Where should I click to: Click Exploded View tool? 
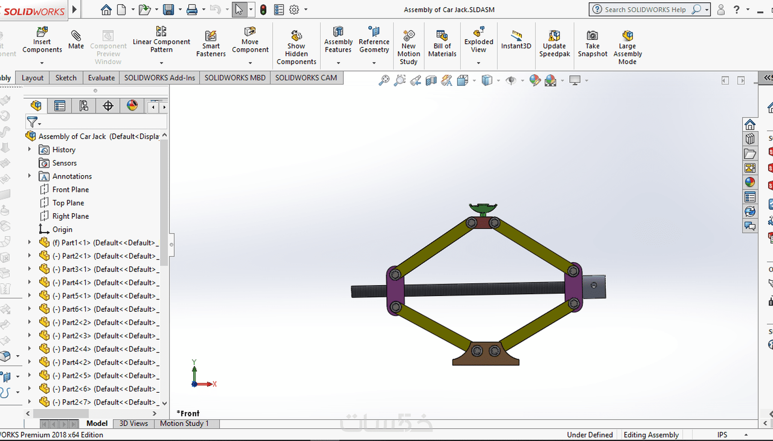coord(479,40)
